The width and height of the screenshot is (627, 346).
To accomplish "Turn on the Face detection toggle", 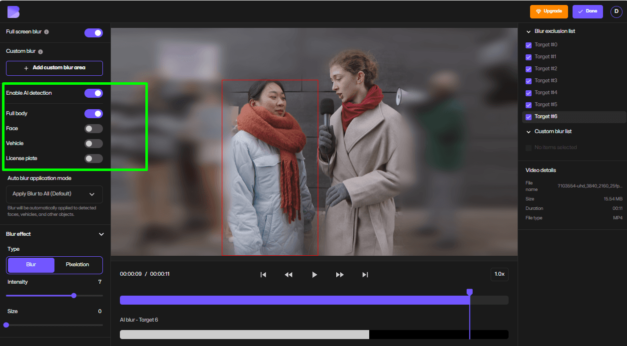I will click(x=93, y=128).
